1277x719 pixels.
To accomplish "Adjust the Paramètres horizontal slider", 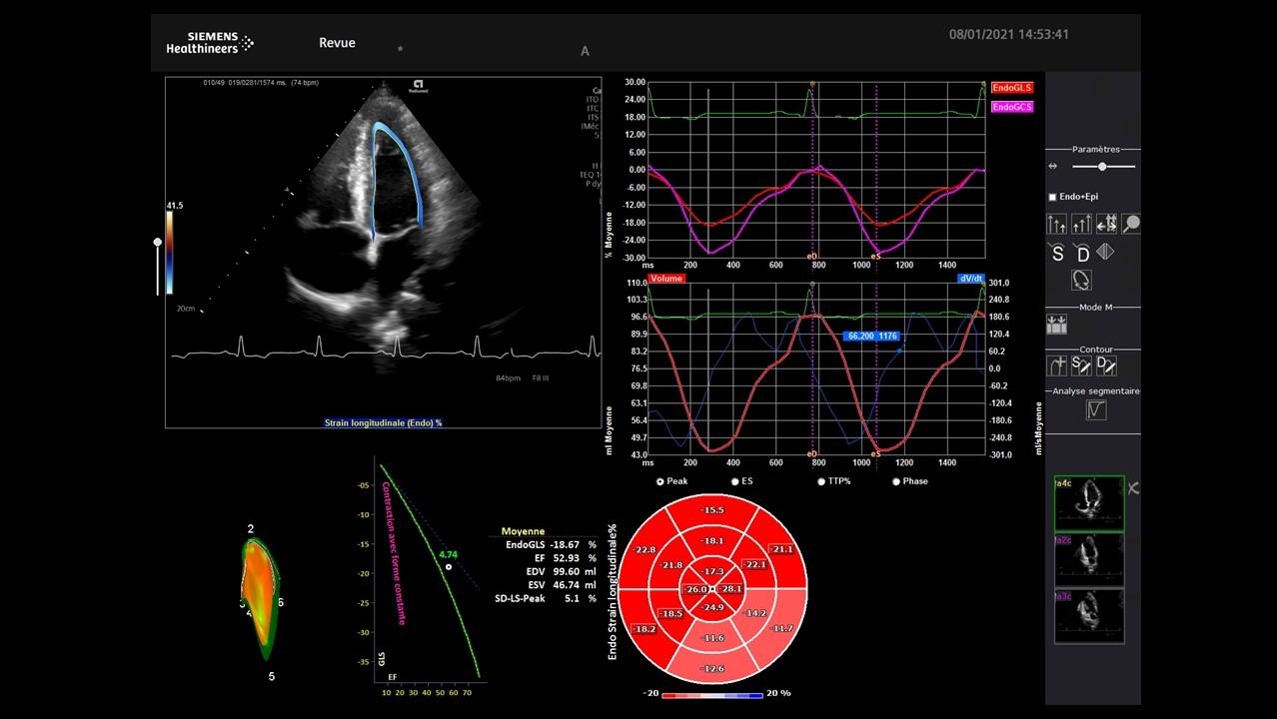I will tap(1101, 167).
